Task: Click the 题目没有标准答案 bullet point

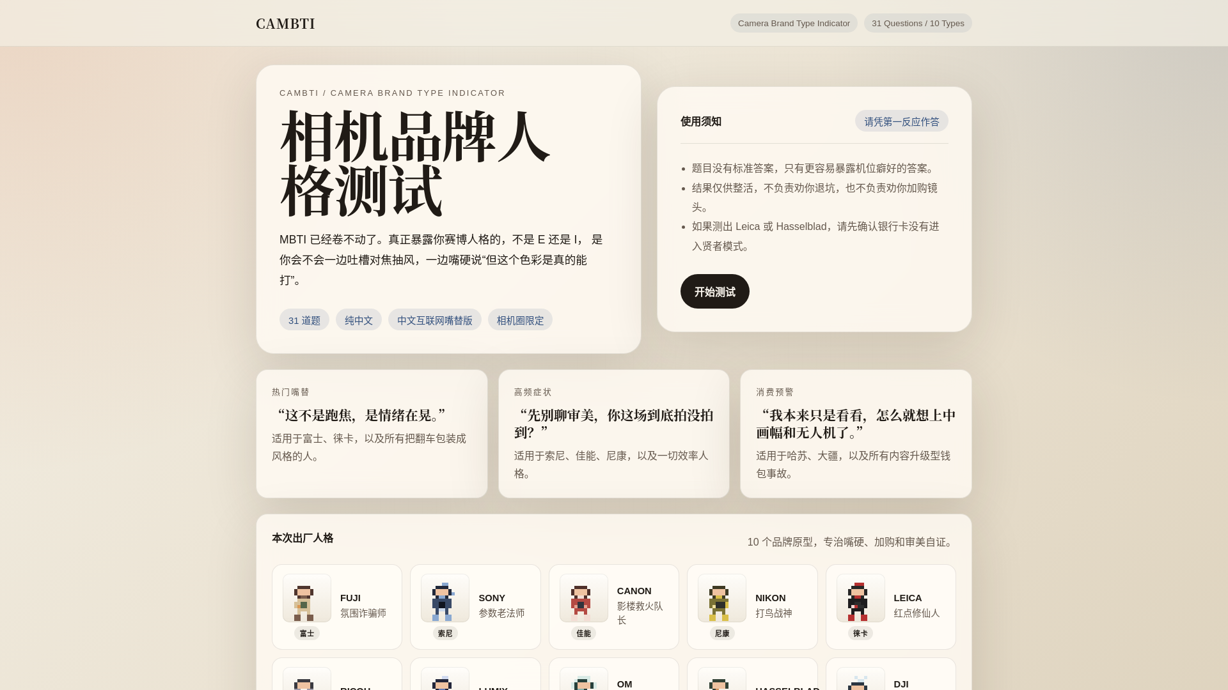Action: [x=814, y=169]
